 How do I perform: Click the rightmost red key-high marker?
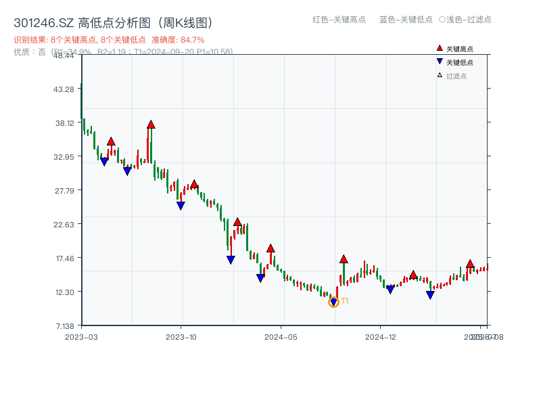[470, 265]
